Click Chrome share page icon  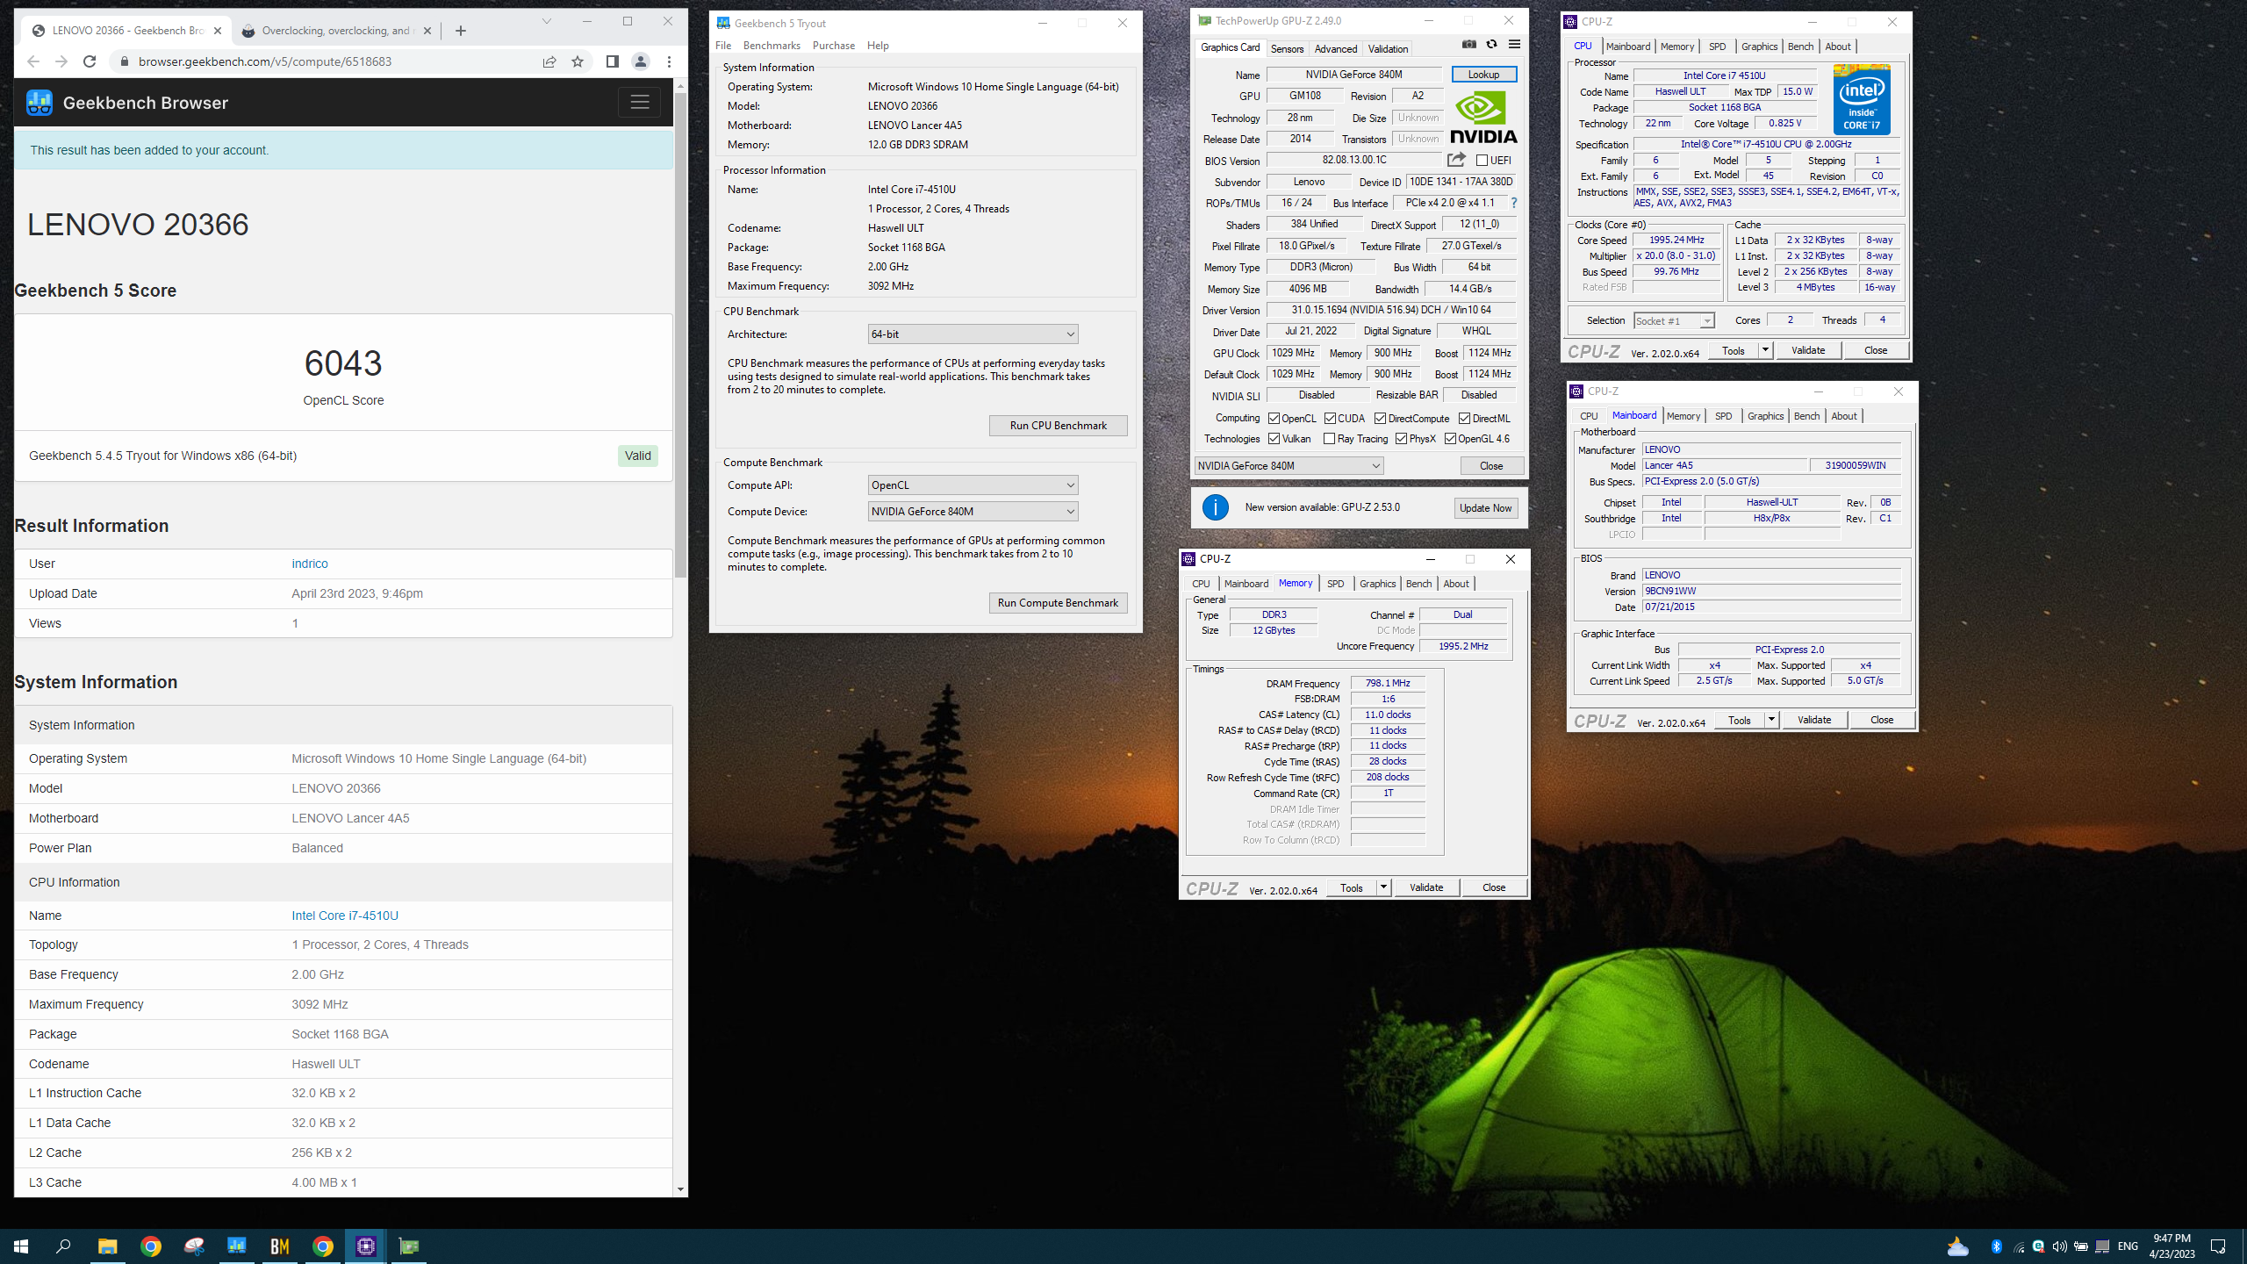coord(549,61)
